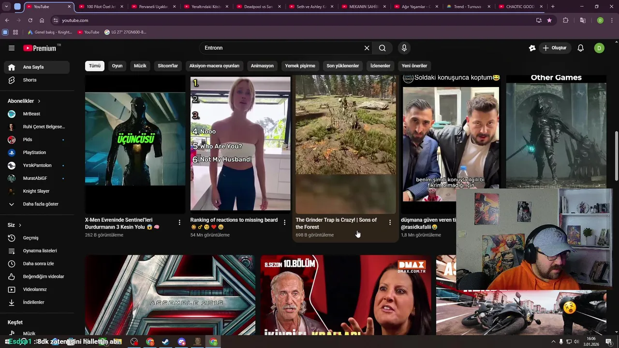Open options for Ranking of reactions video
The image size is (619, 348).
tap(284, 222)
